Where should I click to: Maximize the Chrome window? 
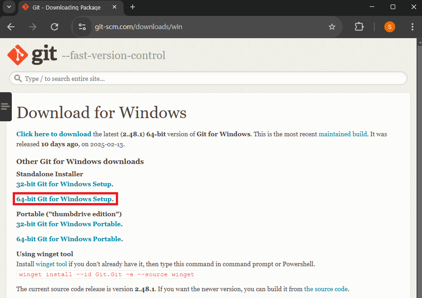pyautogui.click(x=392, y=7)
